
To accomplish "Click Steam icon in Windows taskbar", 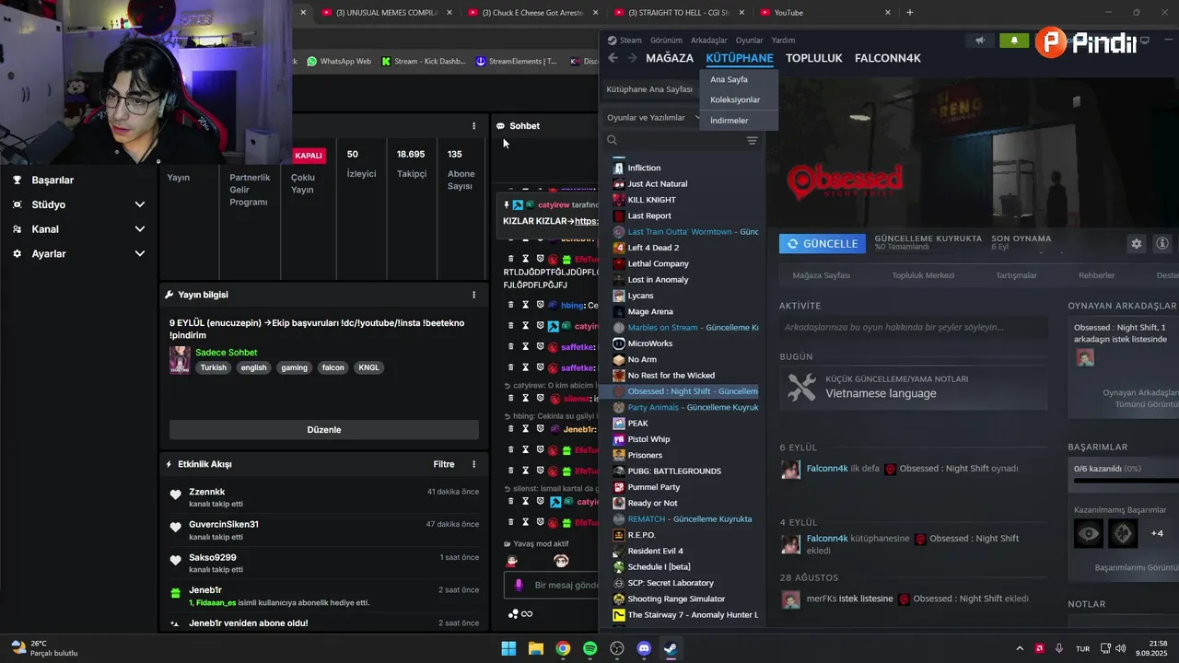I will [x=671, y=648].
